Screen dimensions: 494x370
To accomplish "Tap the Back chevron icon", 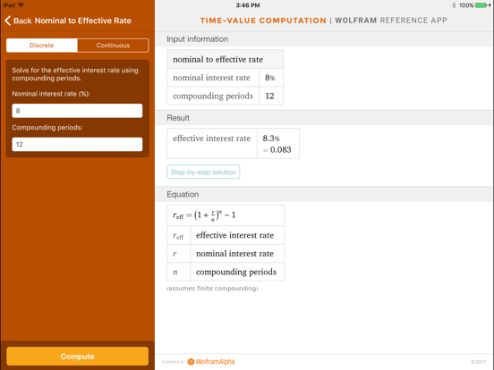I will [7, 21].
